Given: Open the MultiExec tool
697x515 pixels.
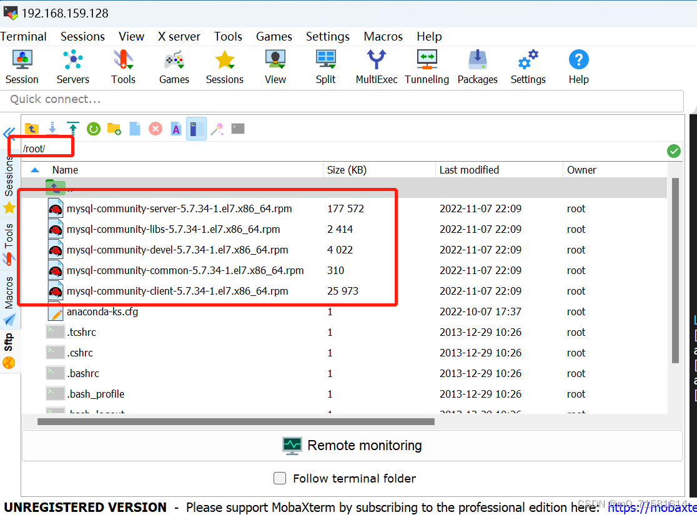Looking at the screenshot, I should [x=376, y=66].
